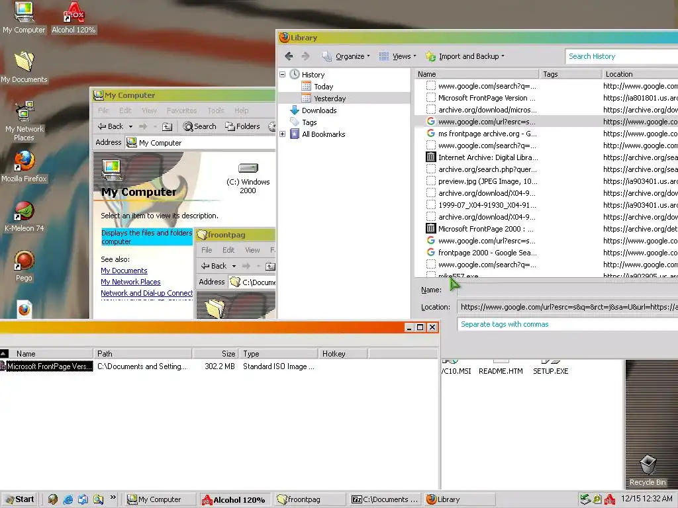Click Back in the froontpag window

(x=214, y=266)
